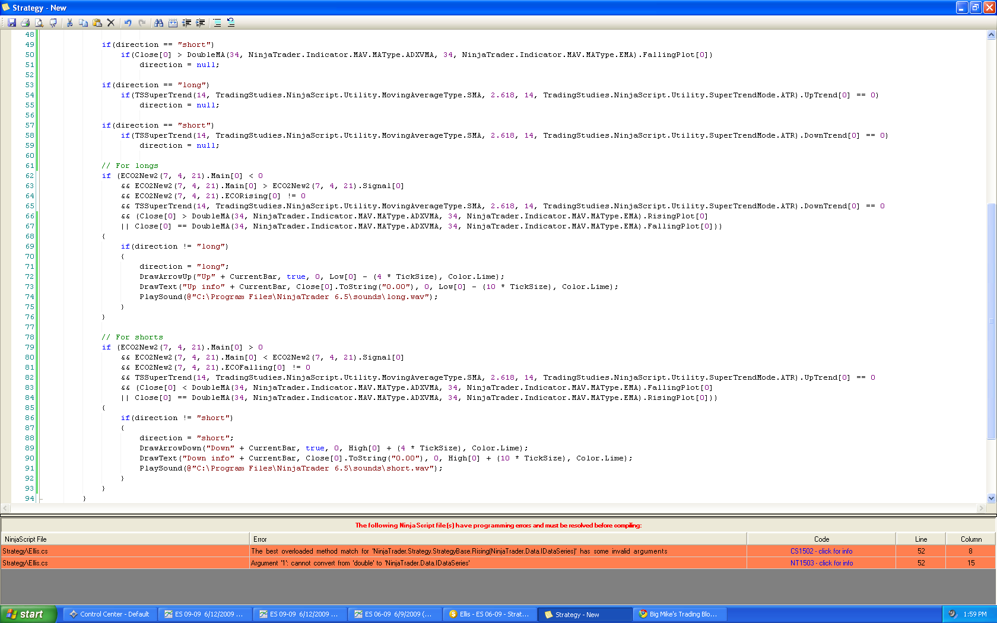Click the horizontal scrollbar right arrow
The width and height of the screenshot is (997, 623).
click(x=981, y=508)
